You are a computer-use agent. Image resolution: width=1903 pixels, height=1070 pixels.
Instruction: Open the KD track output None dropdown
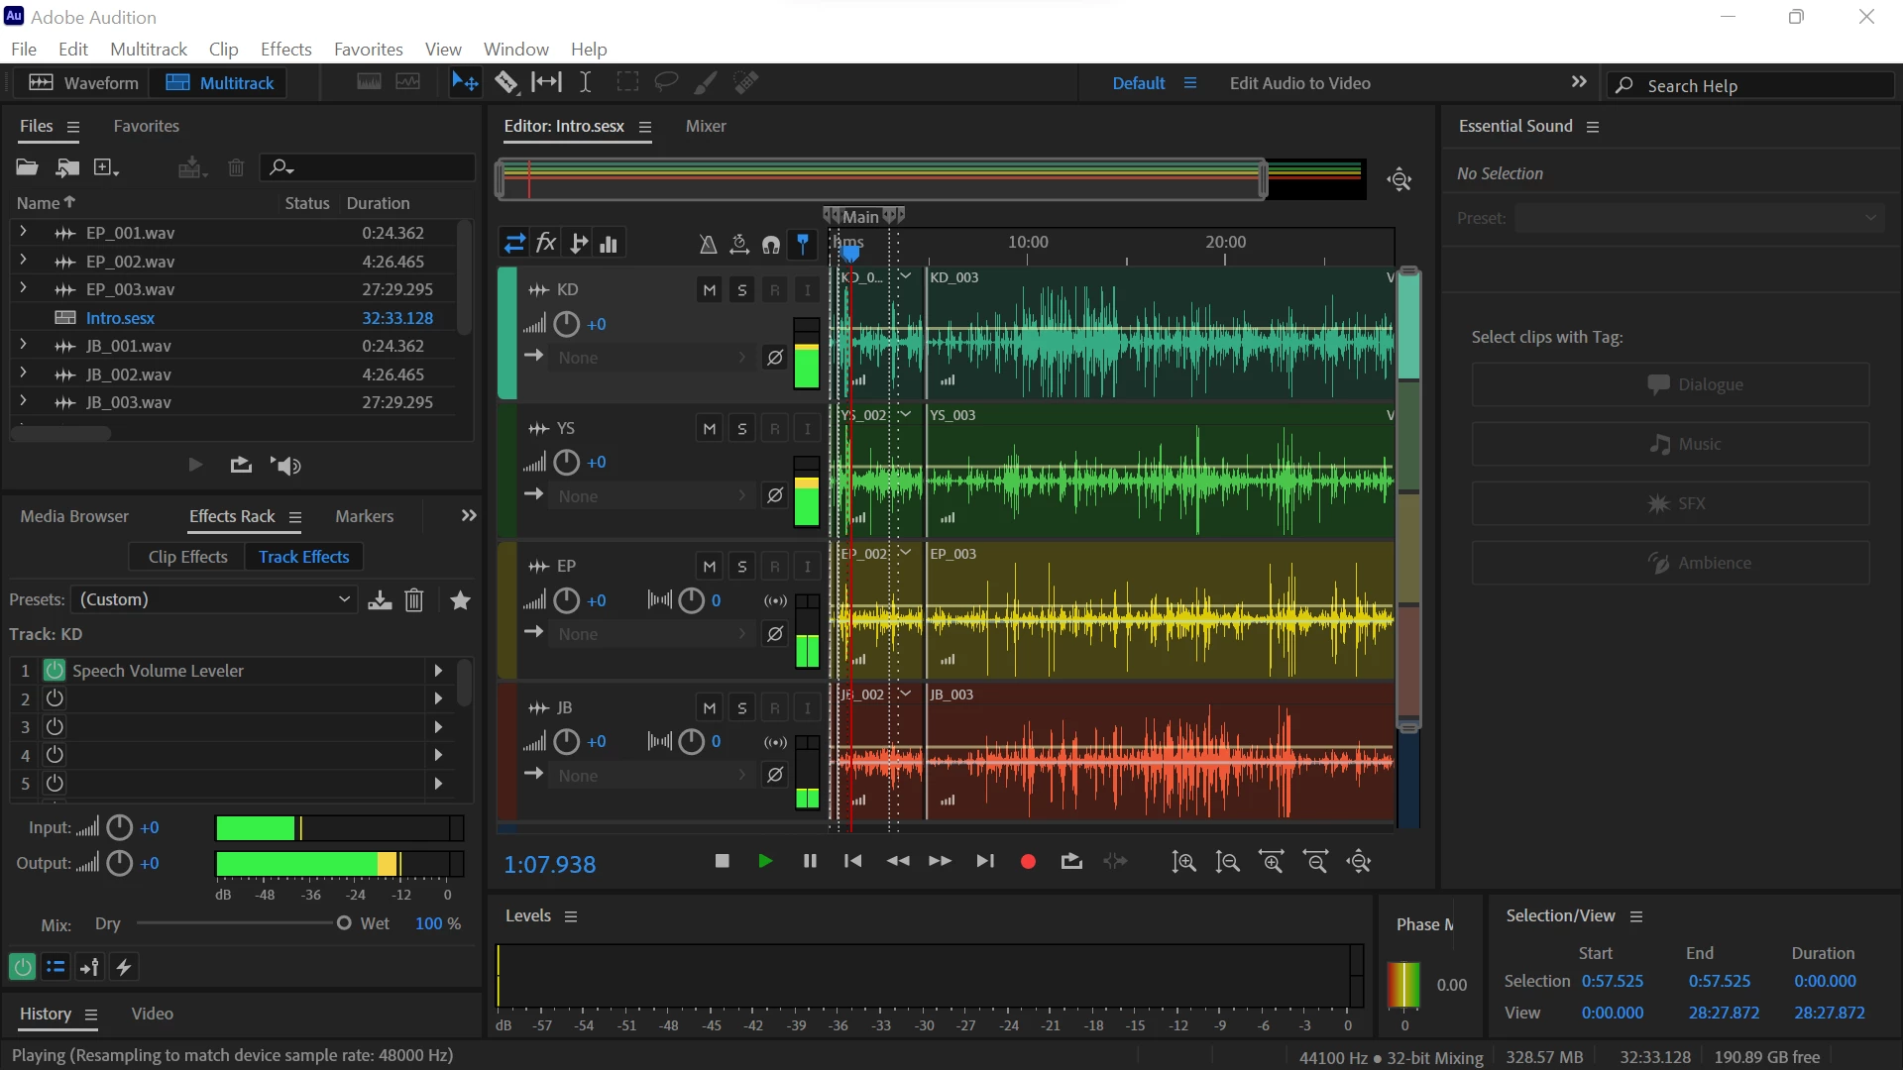(x=651, y=358)
